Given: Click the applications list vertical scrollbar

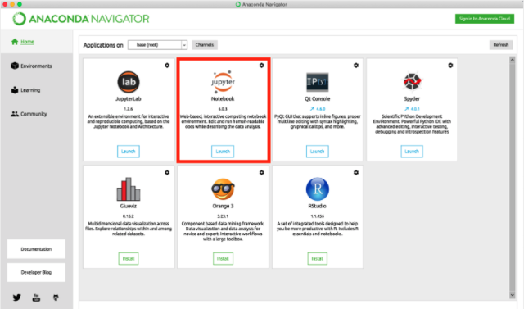Looking at the screenshot, I should pyautogui.click(x=513, y=177).
